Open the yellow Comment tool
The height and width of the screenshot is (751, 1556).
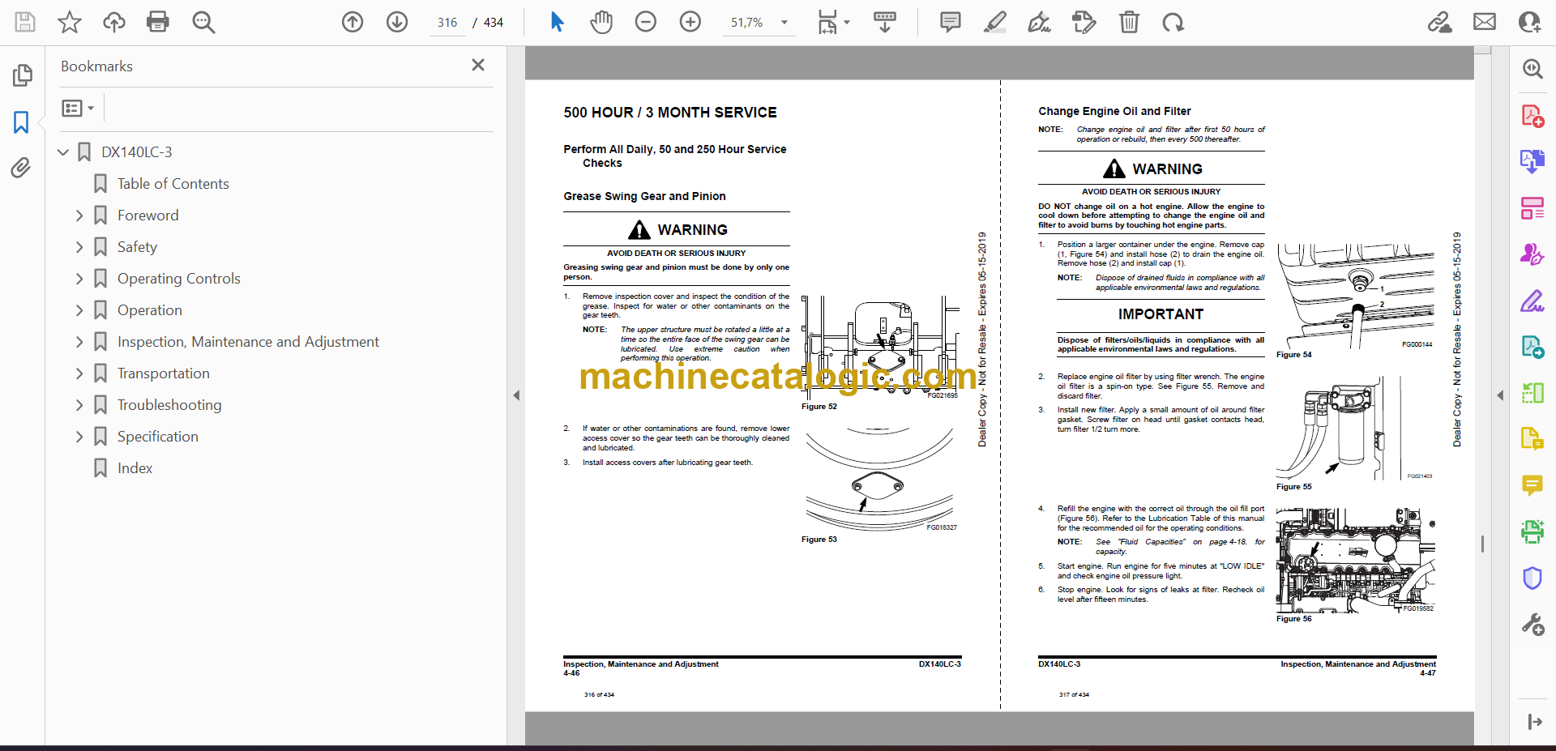(1532, 485)
